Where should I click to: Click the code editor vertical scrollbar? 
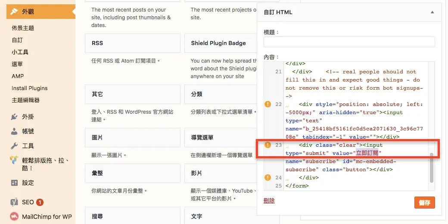[432, 168]
